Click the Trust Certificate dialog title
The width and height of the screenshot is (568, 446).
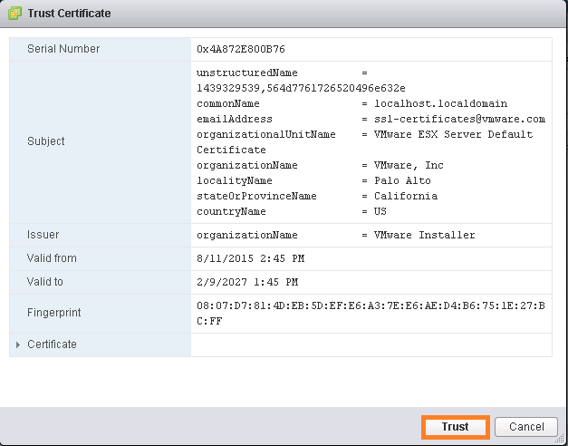pyautogui.click(x=69, y=14)
